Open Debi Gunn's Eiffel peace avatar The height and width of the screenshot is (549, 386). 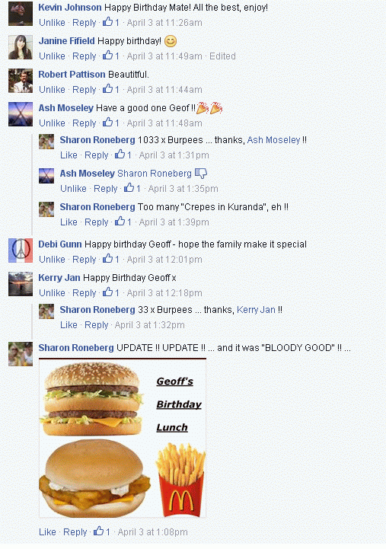tap(21, 251)
